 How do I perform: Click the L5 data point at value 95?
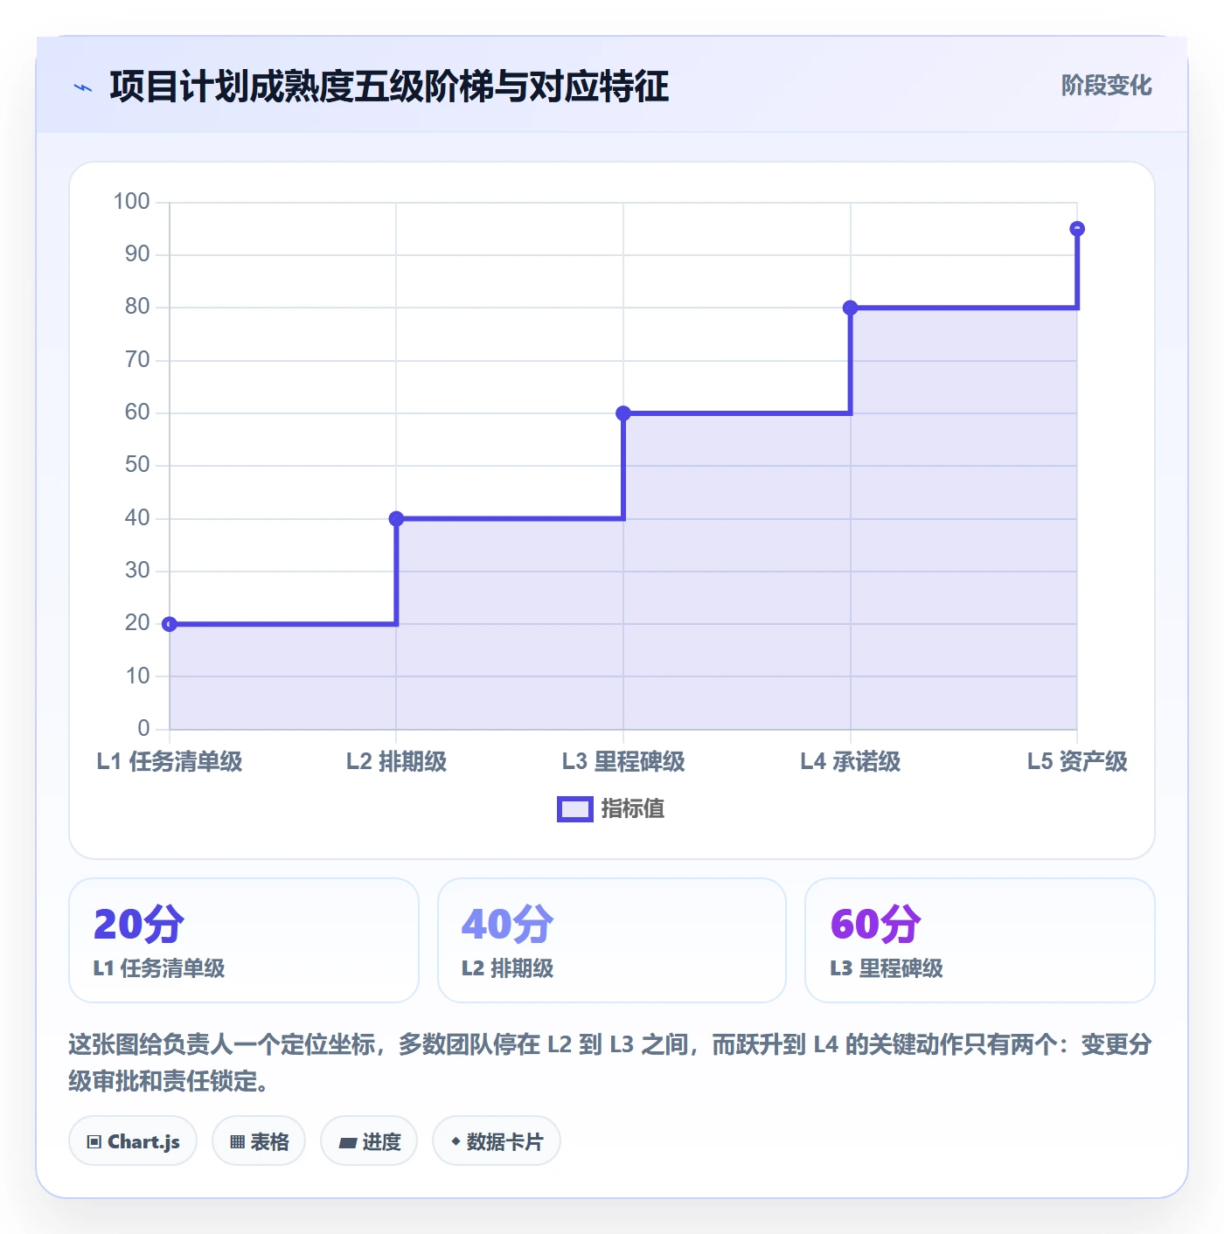pyautogui.click(x=1077, y=229)
